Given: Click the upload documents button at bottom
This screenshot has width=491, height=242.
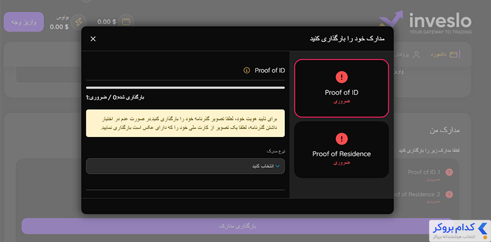Looking at the screenshot, I should coord(237,226).
